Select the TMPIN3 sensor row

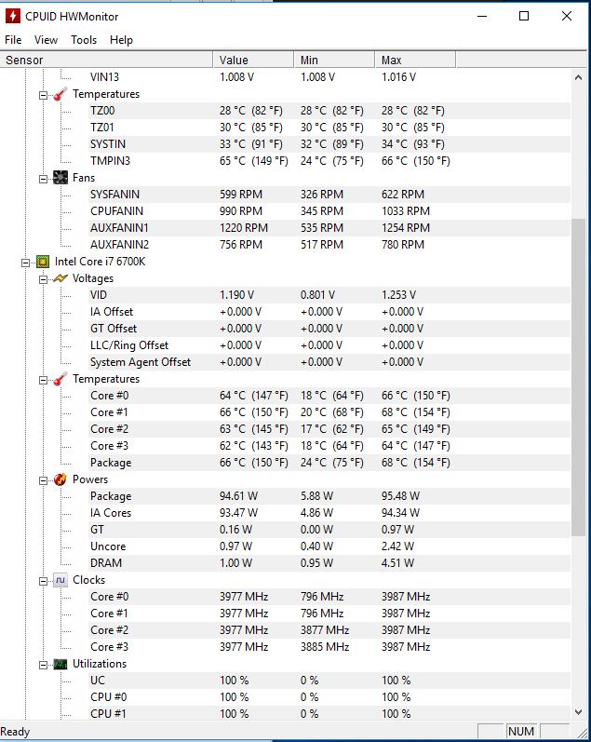329,161
